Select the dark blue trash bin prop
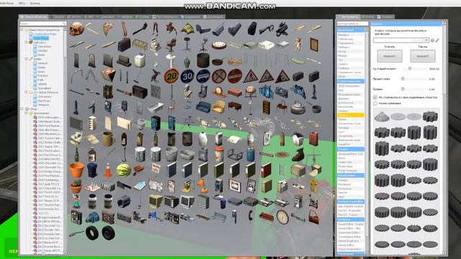This screenshot has width=461, height=259. click(x=92, y=171)
